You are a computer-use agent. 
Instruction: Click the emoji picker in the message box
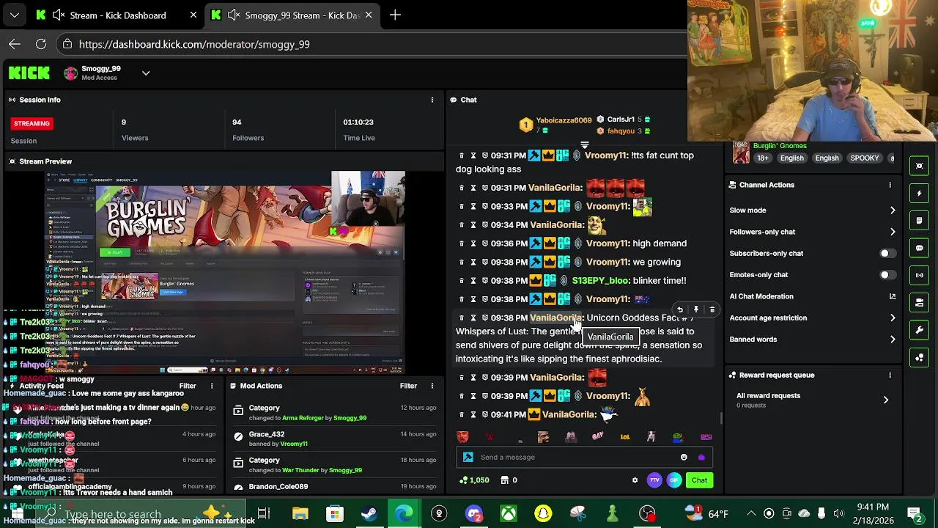[x=684, y=457]
